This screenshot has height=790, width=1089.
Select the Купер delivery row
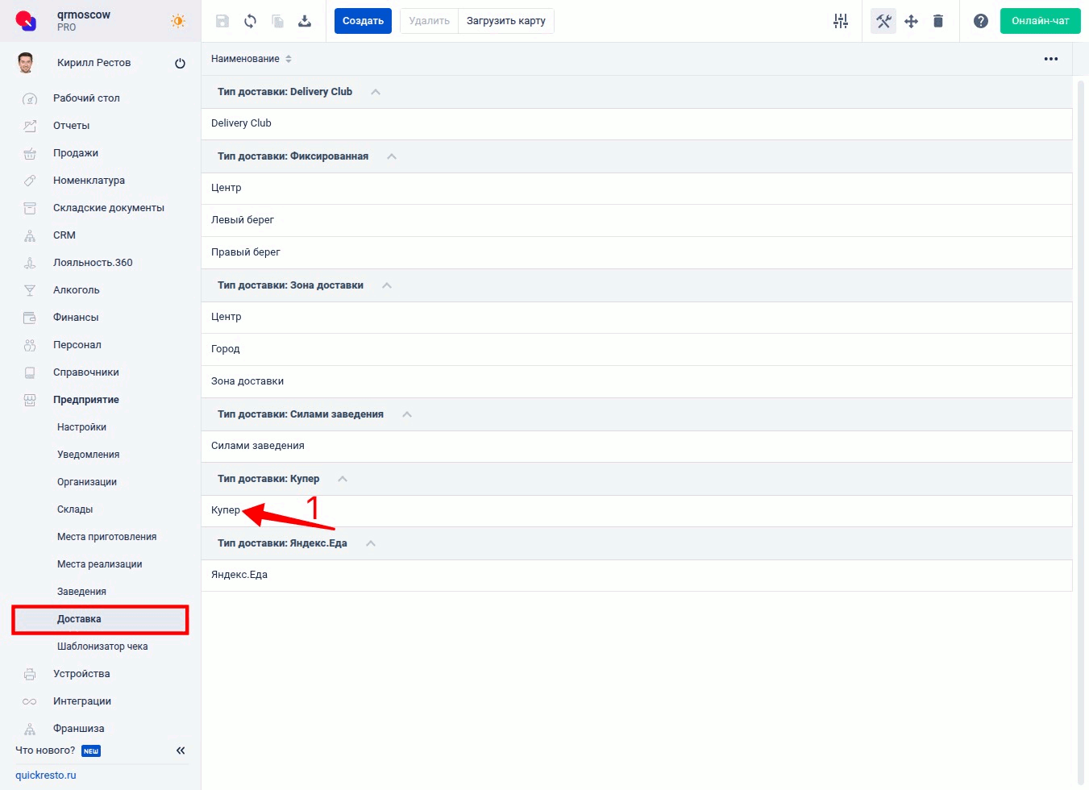(226, 510)
